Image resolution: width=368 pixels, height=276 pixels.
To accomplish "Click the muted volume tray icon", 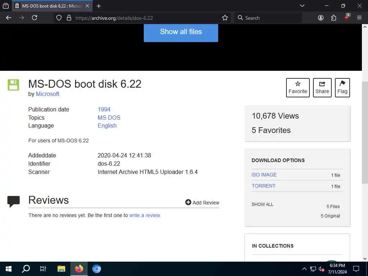I will click(x=321, y=269).
